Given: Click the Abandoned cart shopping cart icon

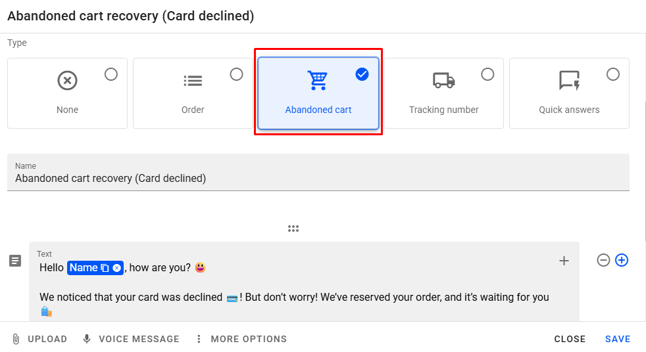Looking at the screenshot, I should coord(318,80).
